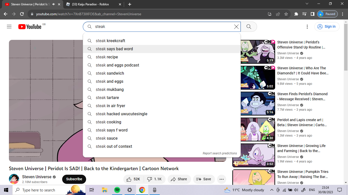This screenshot has height=195, width=348.
Task: Dislike the video with thumbs-down 1.1K
Action: [155, 179]
